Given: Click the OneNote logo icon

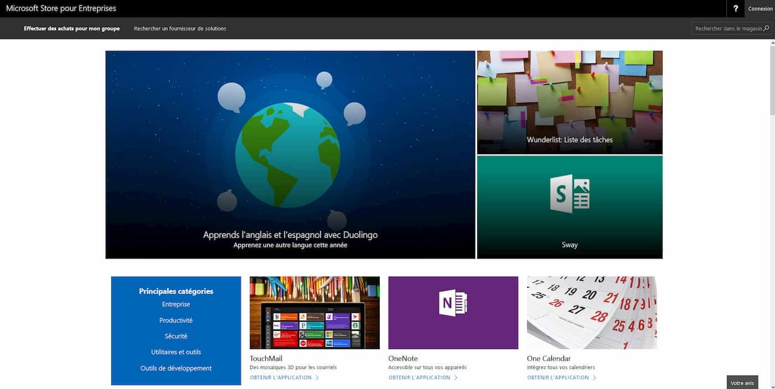Looking at the screenshot, I should [453, 303].
